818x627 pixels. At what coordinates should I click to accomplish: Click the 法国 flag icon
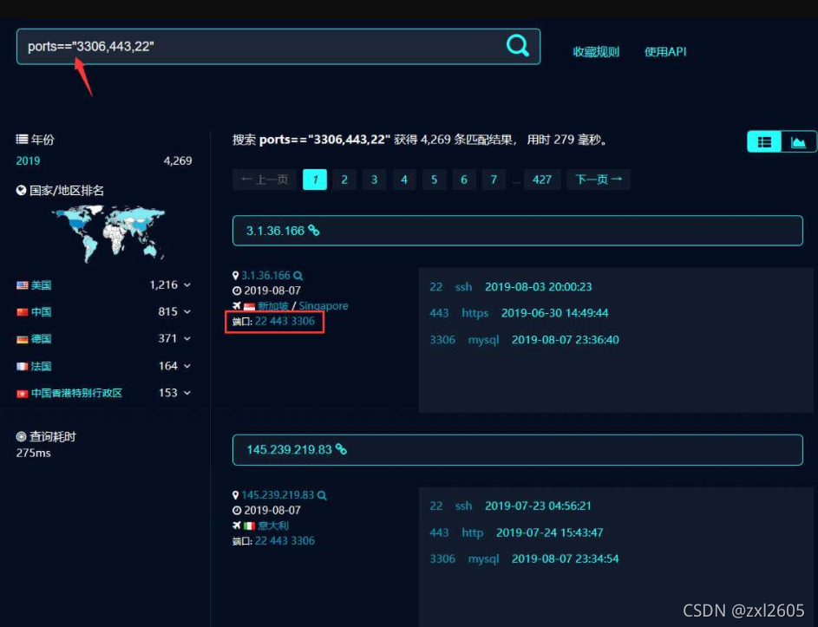pyautogui.click(x=22, y=366)
